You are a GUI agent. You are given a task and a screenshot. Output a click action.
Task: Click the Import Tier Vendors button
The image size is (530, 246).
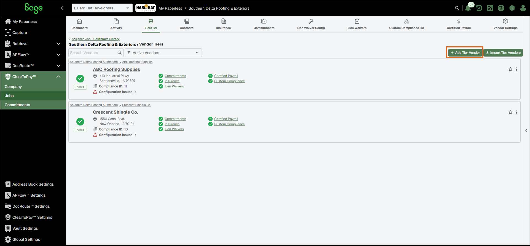click(x=503, y=53)
